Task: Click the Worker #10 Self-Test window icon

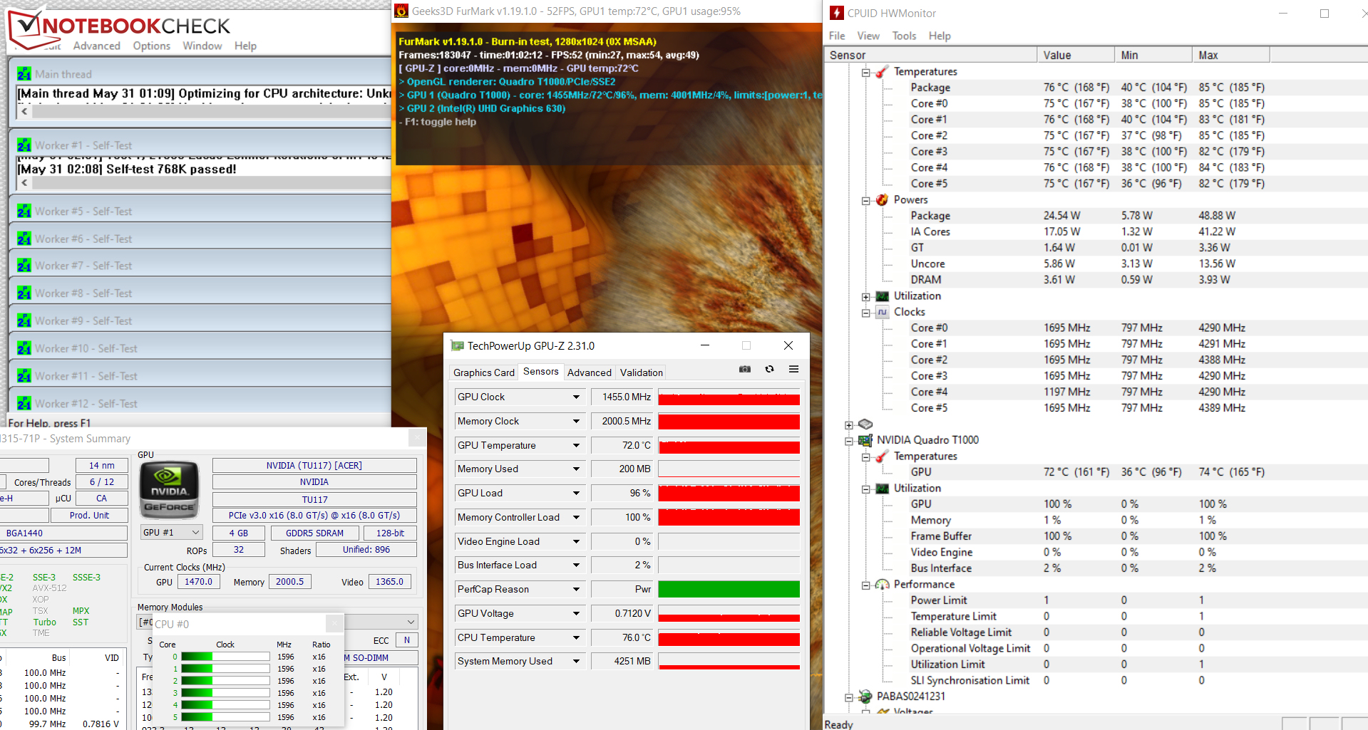Action: click(x=24, y=348)
